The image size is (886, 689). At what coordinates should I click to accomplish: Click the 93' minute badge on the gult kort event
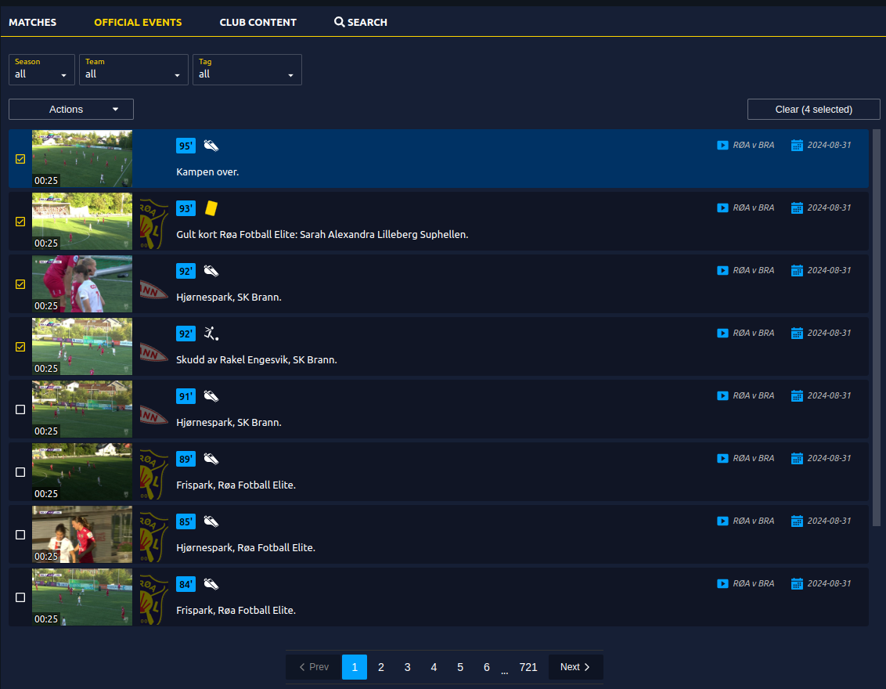(x=185, y=208)
